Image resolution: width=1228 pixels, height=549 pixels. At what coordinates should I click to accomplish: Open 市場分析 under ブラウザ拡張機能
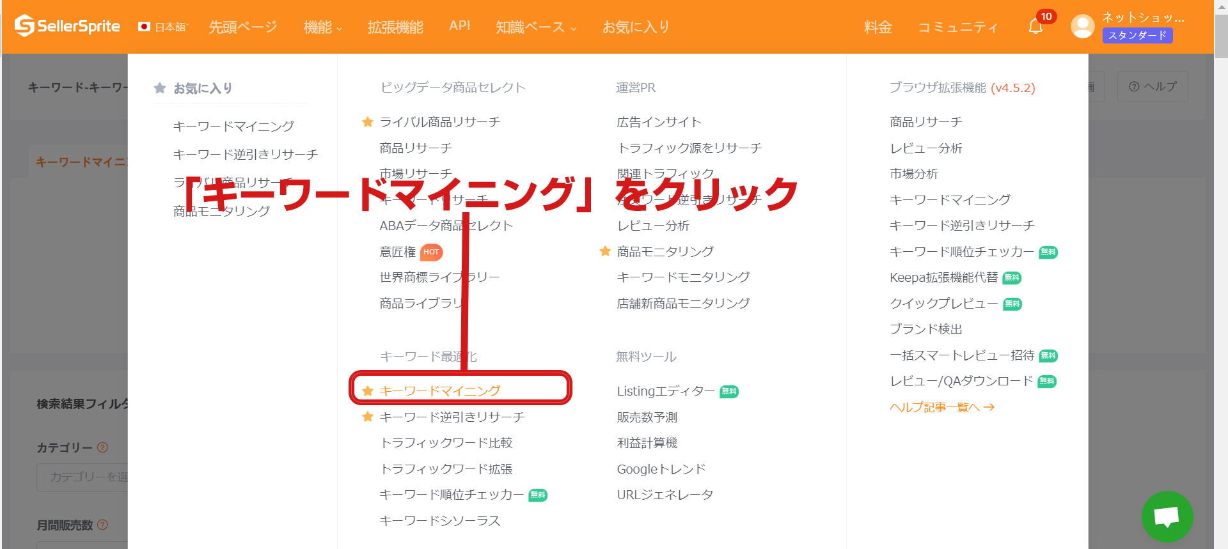pos(914,174)
